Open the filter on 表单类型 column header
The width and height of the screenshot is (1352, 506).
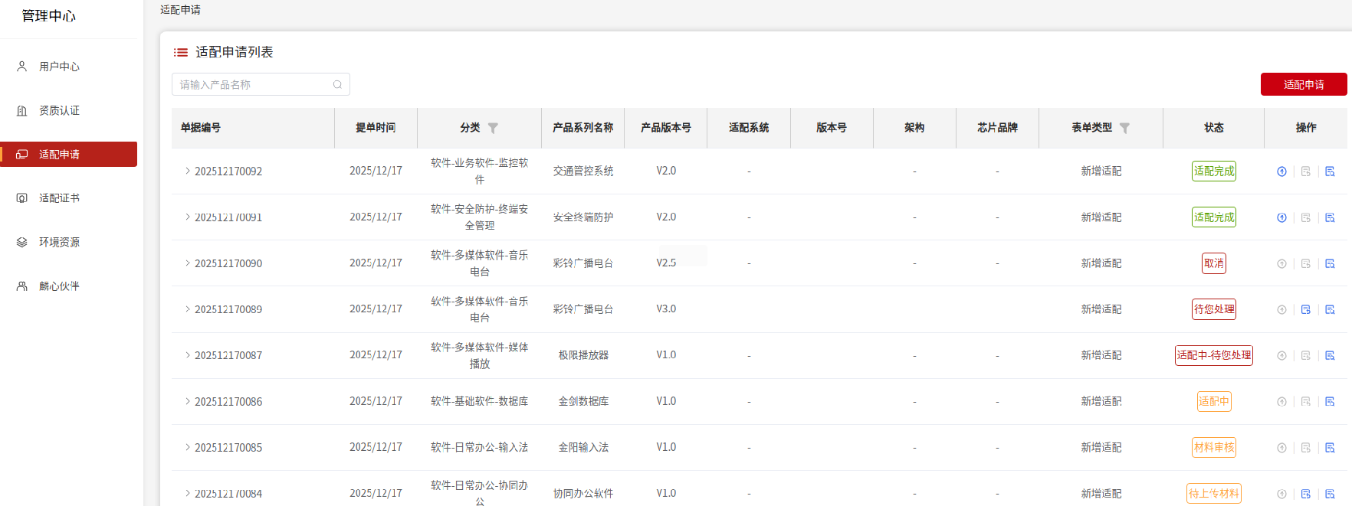(1124, 128)
